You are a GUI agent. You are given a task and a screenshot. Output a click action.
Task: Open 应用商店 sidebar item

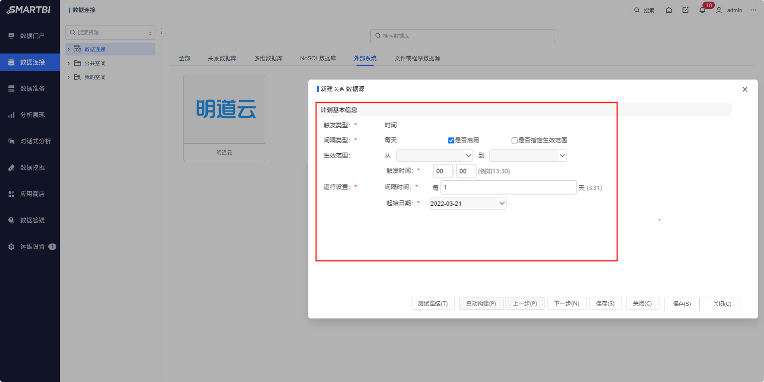(x=30, y=194)
